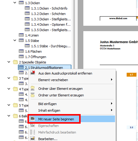Screen dimensions: 138x141
Task: Click the folder-below-element icon
Action: tap(33, 95)
